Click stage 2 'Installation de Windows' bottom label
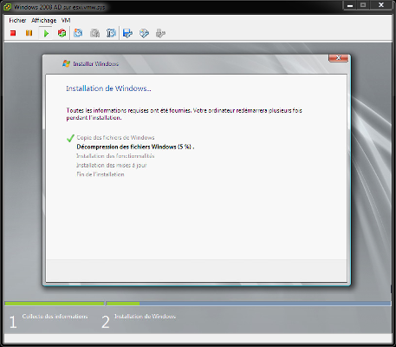The width and height of the screenshot is (396, 347). 145,317
